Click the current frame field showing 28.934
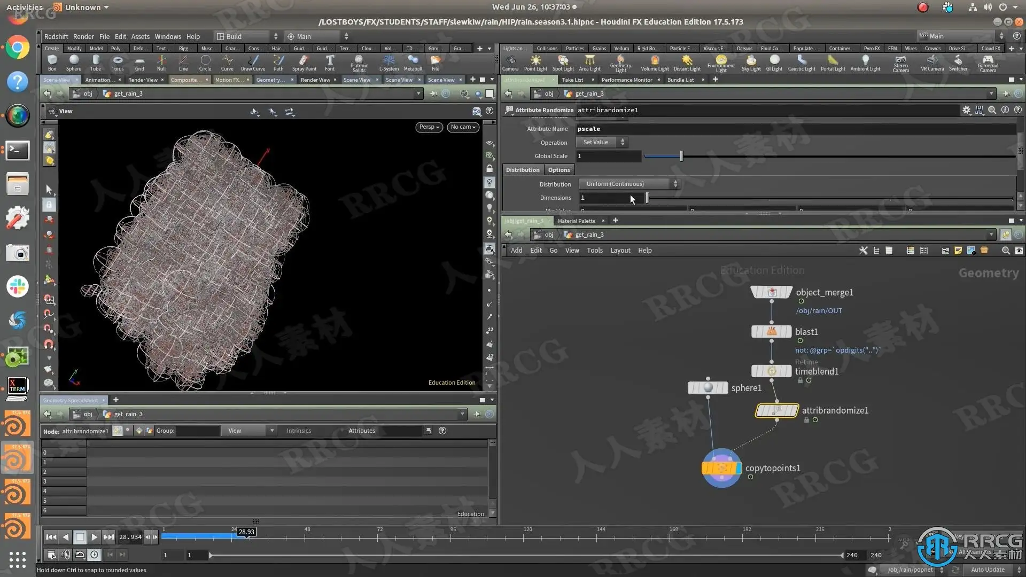The height and width of the screenshot is (577, 1026). [x=130, y=537]
